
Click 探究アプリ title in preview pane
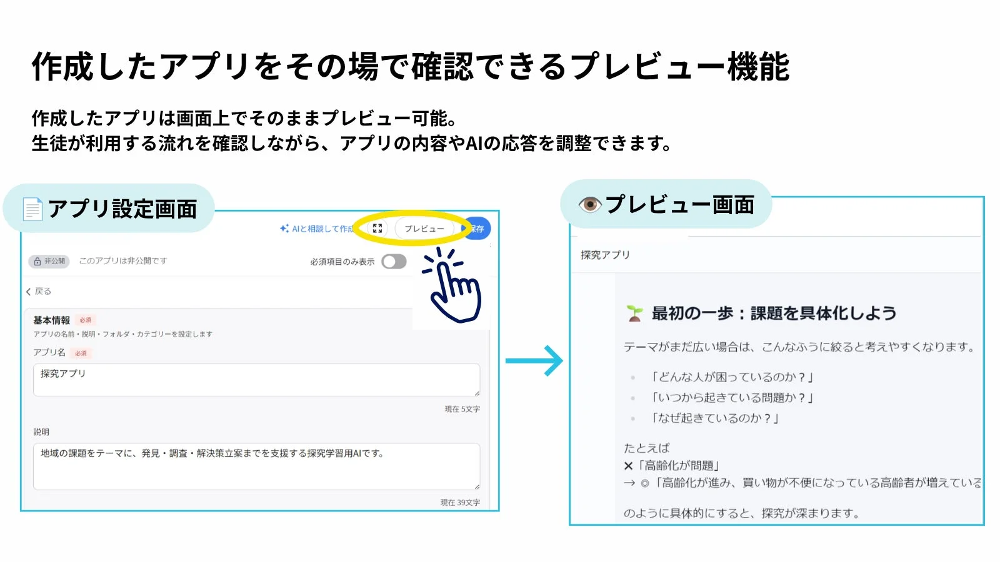(605, 255)
